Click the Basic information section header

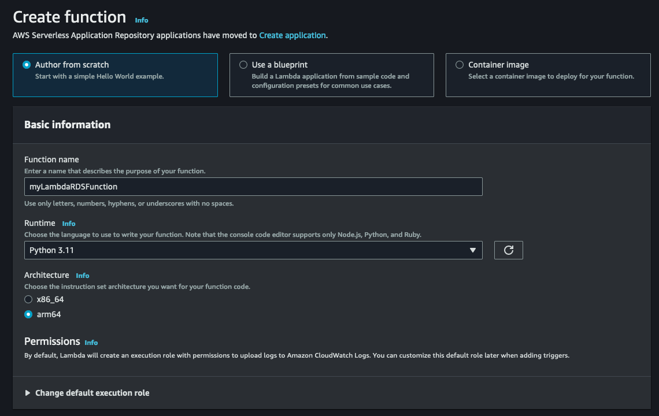click(67, 124)
